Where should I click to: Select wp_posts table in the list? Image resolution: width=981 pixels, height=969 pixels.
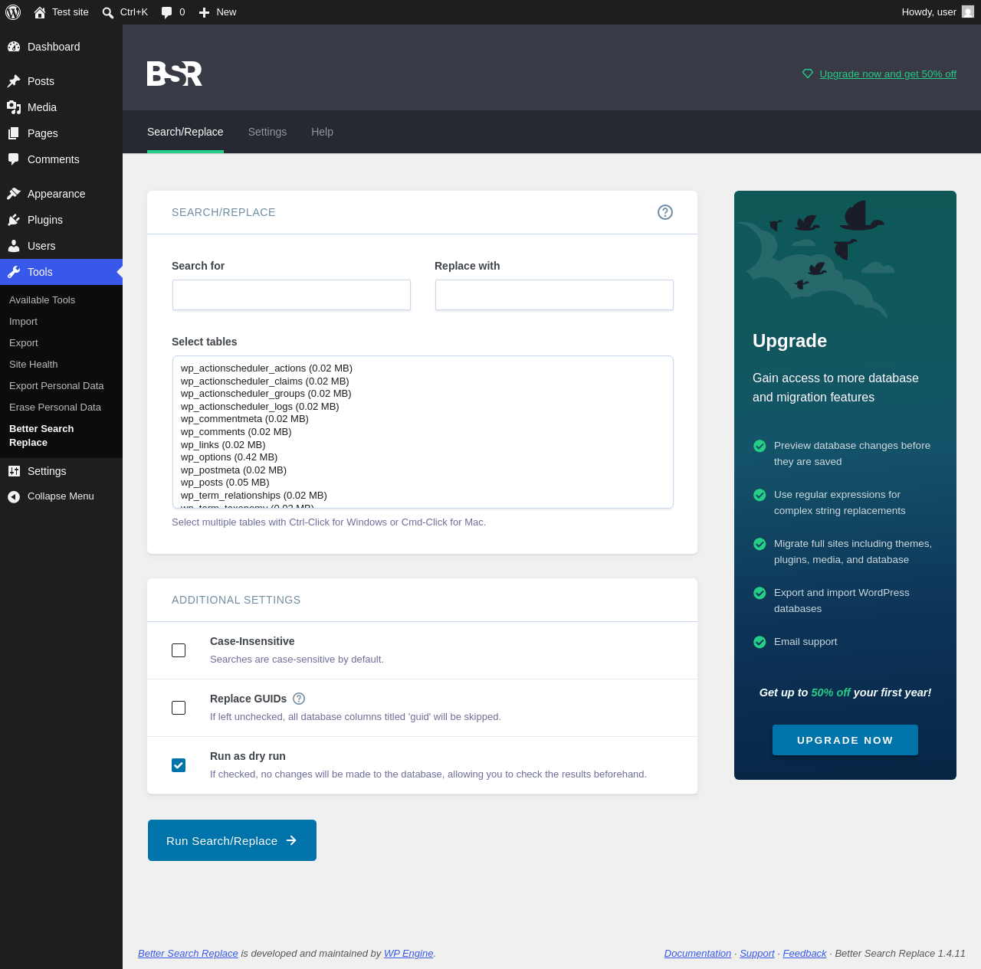pyautogui.click(x=423, y=483)
